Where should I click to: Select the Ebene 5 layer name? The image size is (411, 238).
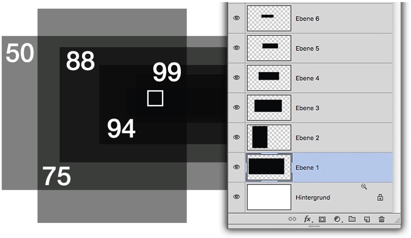pos(307,48)
